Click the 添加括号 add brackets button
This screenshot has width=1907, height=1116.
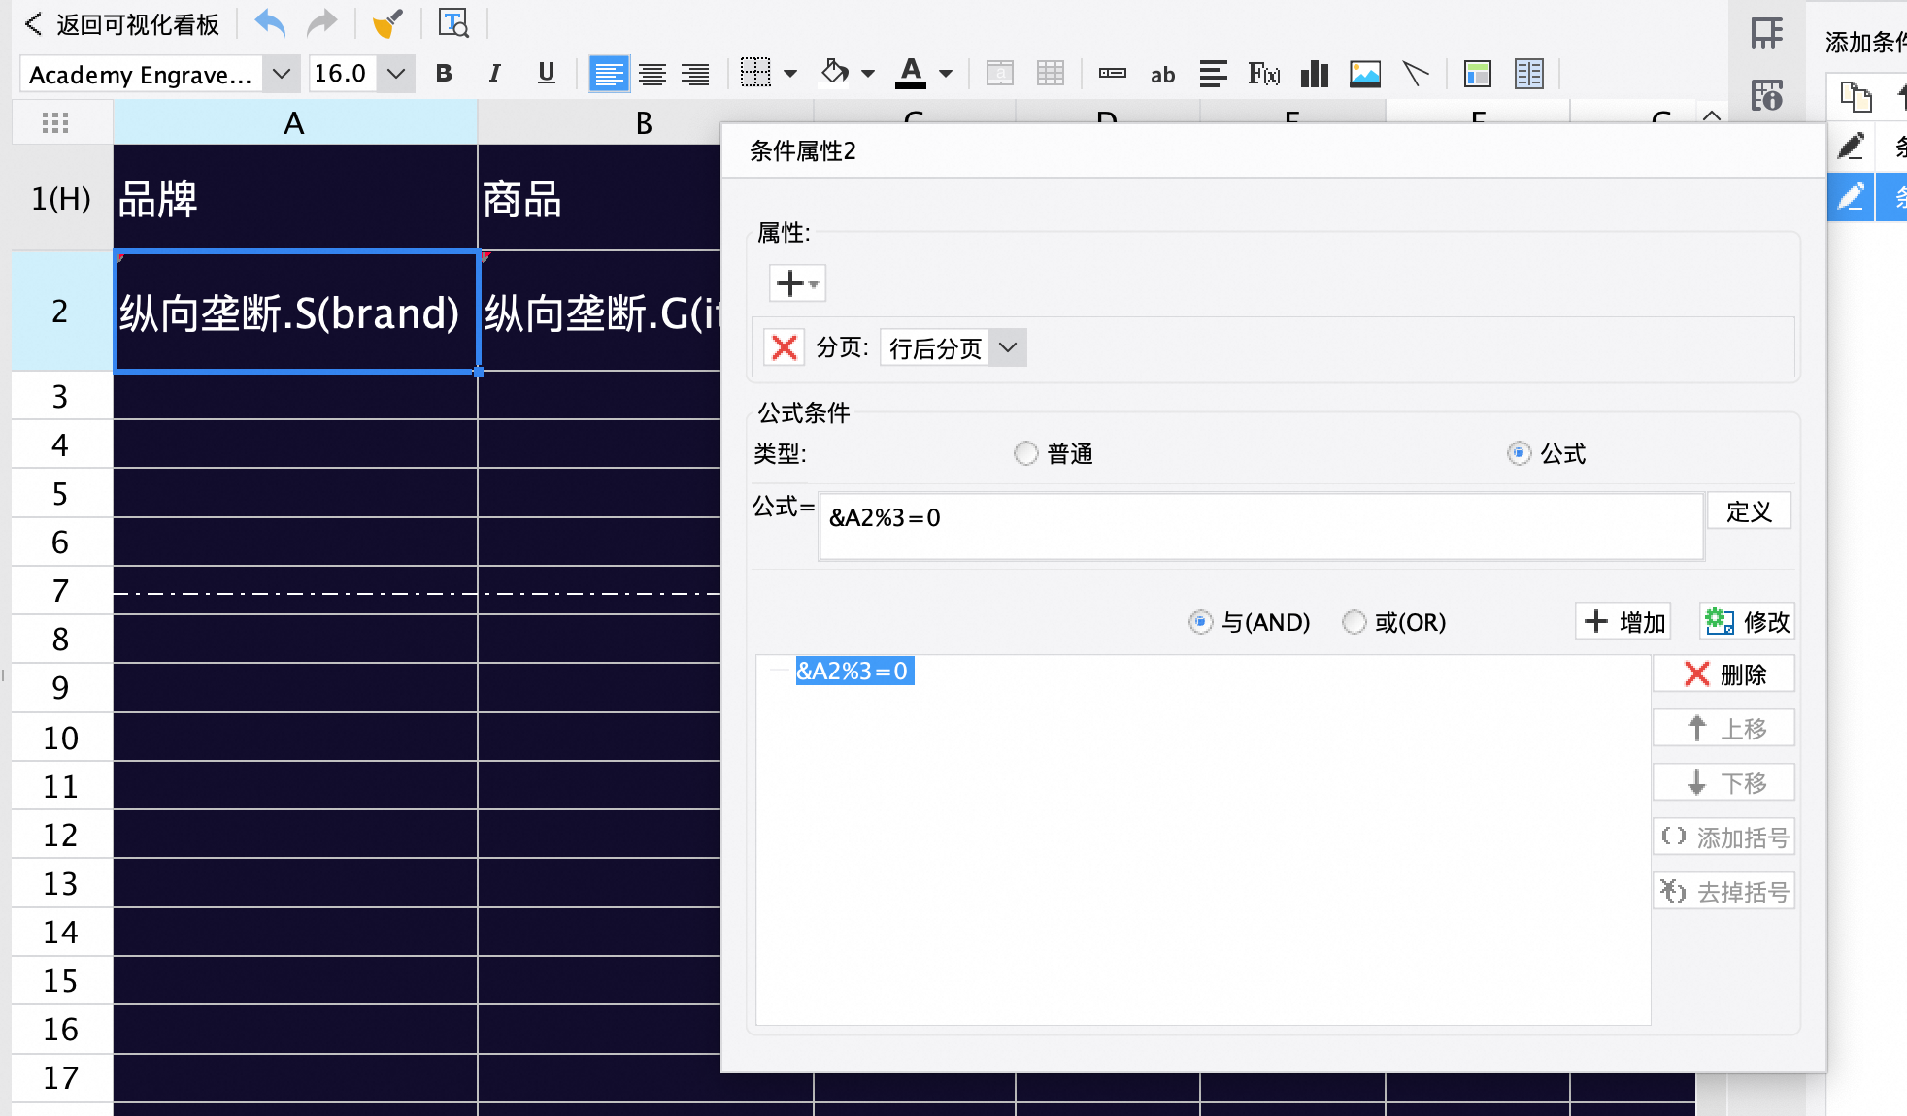(x=1723, y=837)
